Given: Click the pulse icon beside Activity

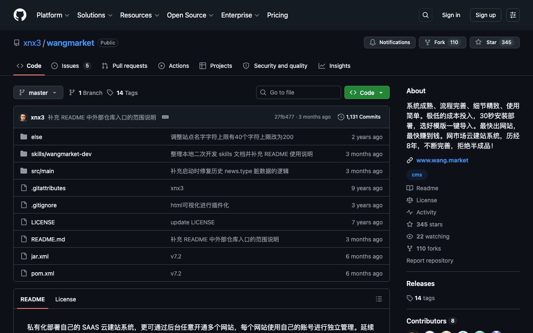Looking at the screenshot, I should [410, 212].
